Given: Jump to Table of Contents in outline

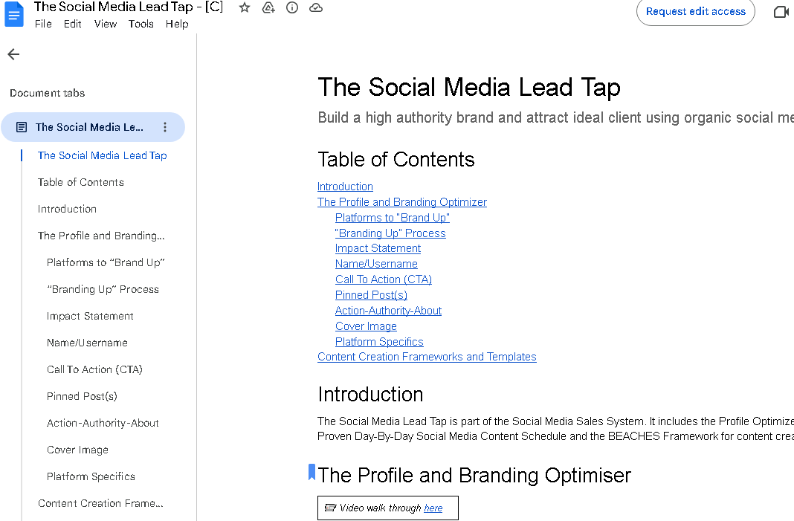Looking at the screenshot, I should point(80,182).
